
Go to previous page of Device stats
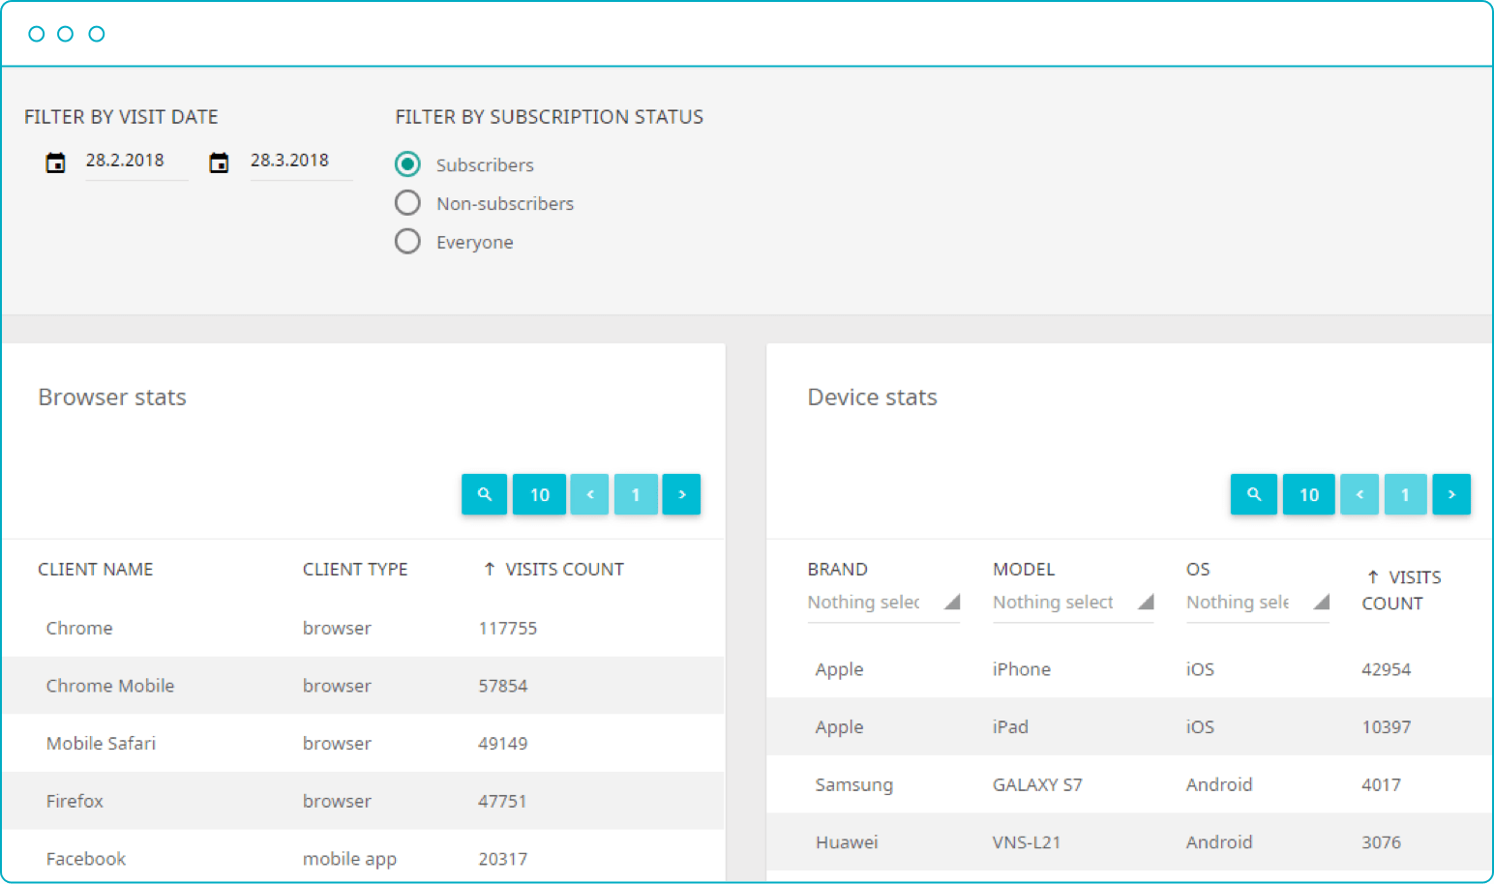[1360, 494]
